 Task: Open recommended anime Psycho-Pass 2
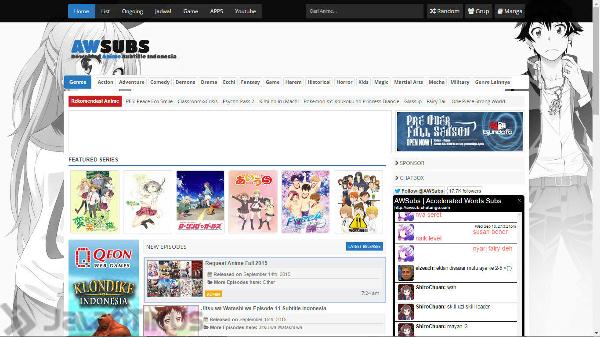pyautogui.click(x=239, y=101)
